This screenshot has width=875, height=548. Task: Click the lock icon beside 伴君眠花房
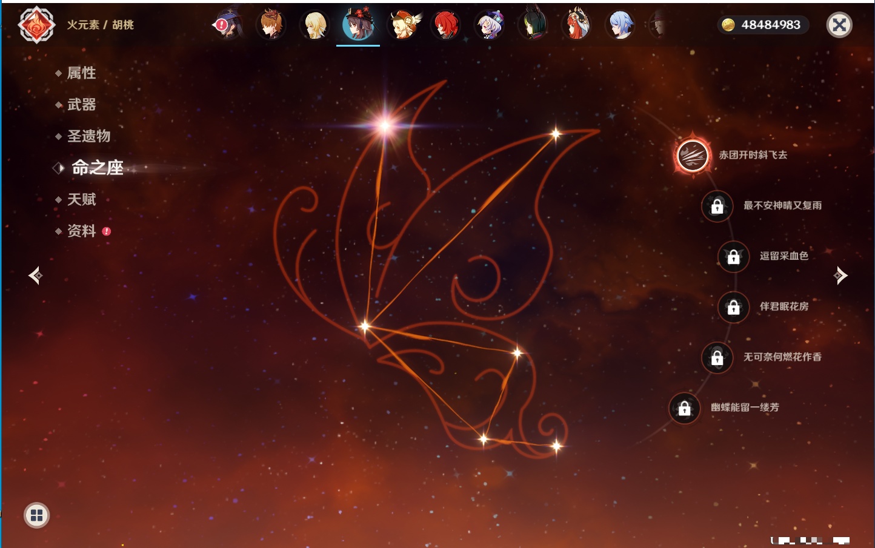pos(733,307)
